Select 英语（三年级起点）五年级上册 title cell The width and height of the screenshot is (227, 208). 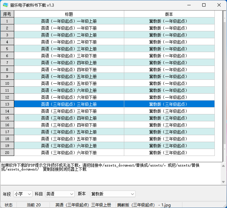[x=69, y=132]
